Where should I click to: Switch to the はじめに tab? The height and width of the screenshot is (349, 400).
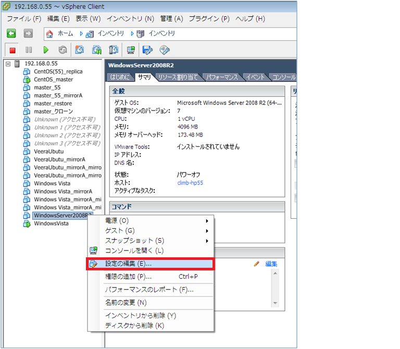[x=120, y=77]
